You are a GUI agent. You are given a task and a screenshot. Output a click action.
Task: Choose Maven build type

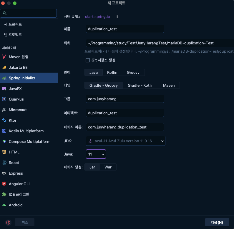click(x=169, y=86)
